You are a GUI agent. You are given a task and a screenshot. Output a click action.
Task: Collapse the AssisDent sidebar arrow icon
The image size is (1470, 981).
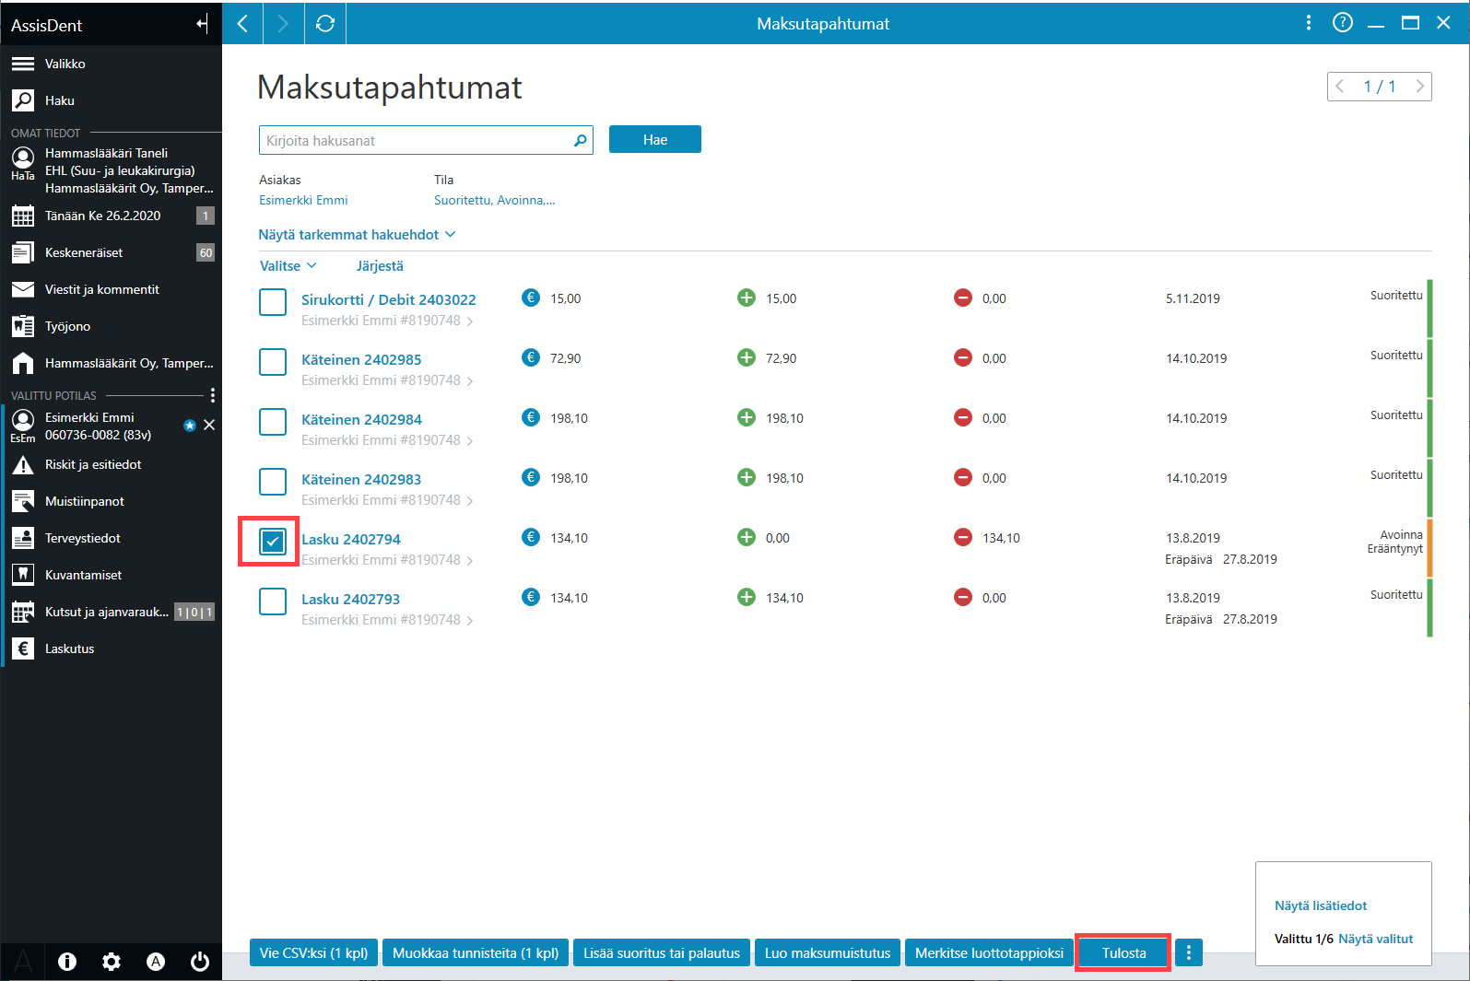pyautogui.click(x=202, y=24)
